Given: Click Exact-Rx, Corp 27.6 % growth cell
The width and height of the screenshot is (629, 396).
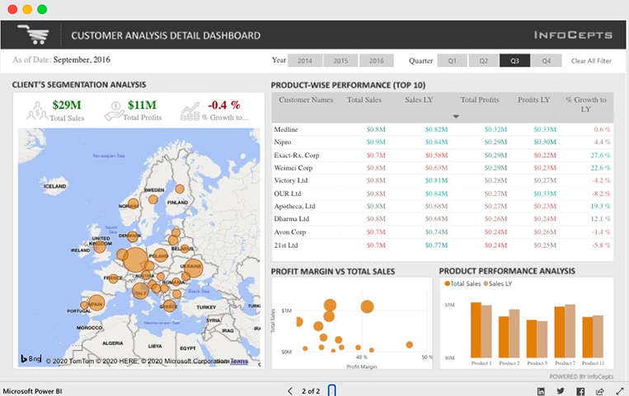Looking at the screenshot, I should (x=600, y=155).
